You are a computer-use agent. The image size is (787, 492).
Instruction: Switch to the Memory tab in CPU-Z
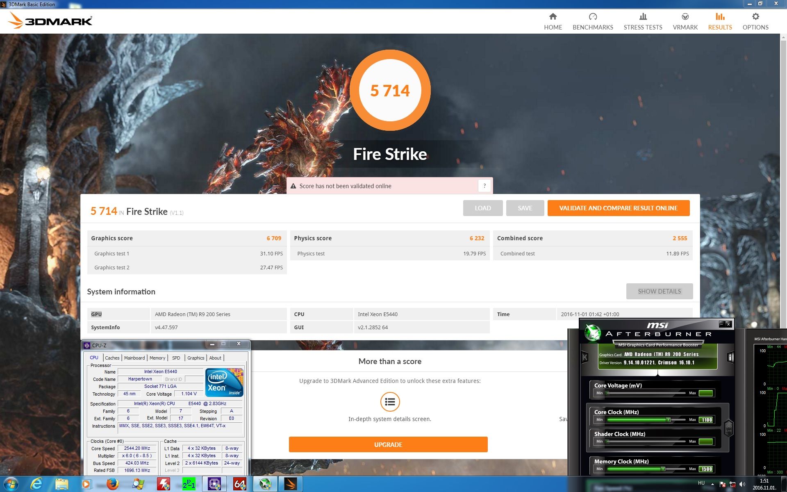tap(157, 358)
